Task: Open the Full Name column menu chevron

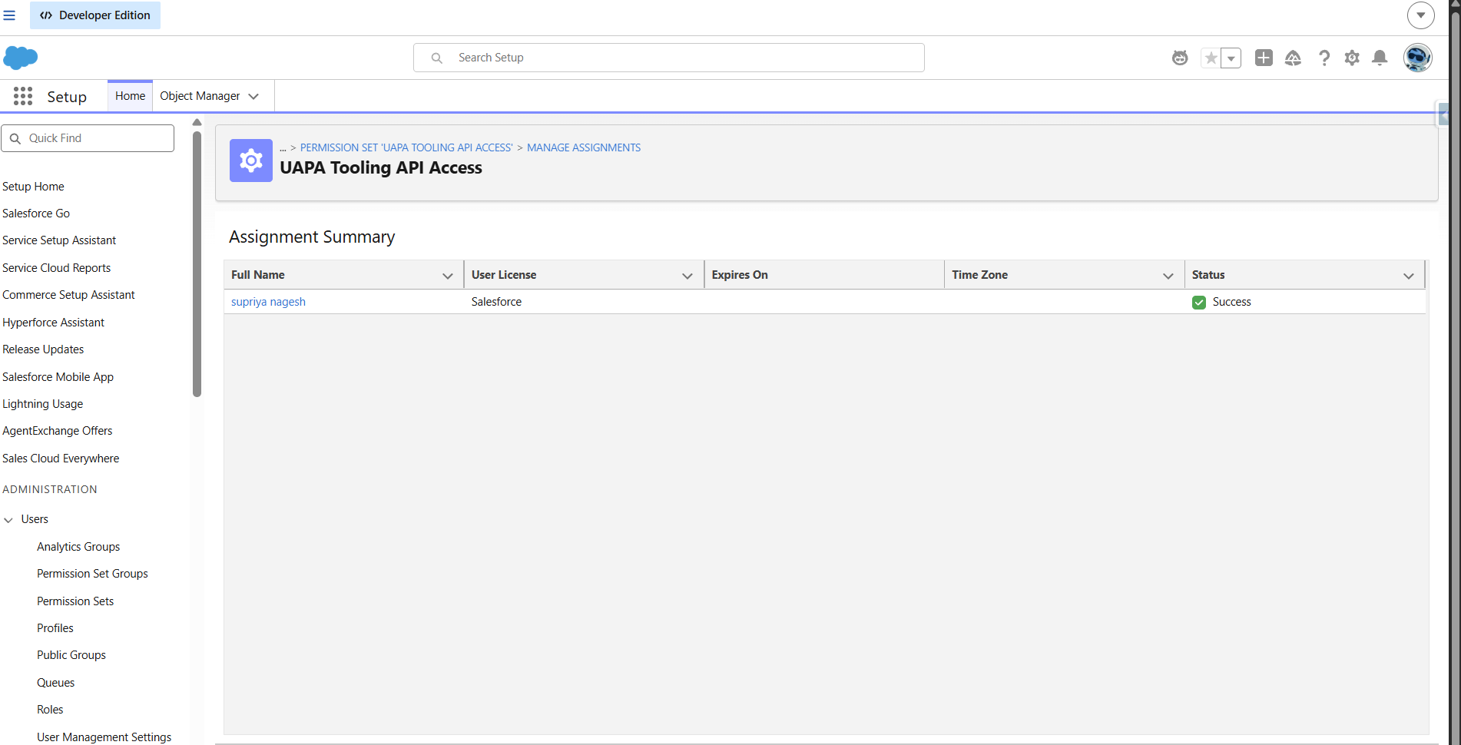Action: pyautogui.click(x=448, y=276)
